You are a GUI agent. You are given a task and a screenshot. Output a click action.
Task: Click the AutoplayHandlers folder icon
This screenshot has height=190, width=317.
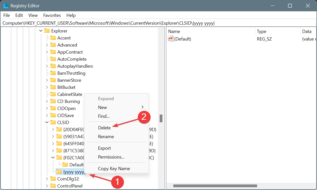point(53,66)
